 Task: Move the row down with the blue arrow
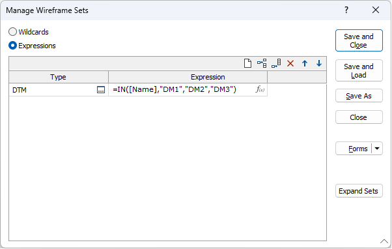[319, 63]
